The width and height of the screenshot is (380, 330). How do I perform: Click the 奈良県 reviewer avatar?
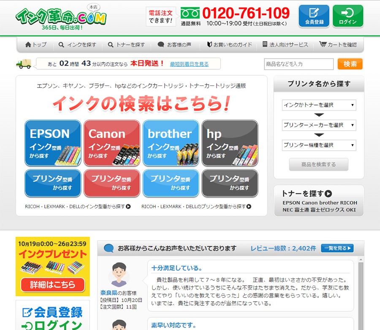click(119, 275)
